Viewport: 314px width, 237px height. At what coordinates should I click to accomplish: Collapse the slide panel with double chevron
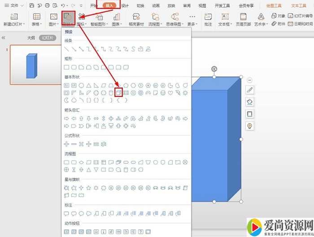point(4,38)
